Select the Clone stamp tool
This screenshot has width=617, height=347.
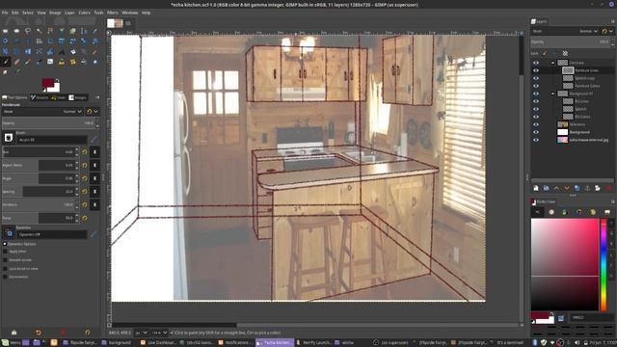pos(62,62)
